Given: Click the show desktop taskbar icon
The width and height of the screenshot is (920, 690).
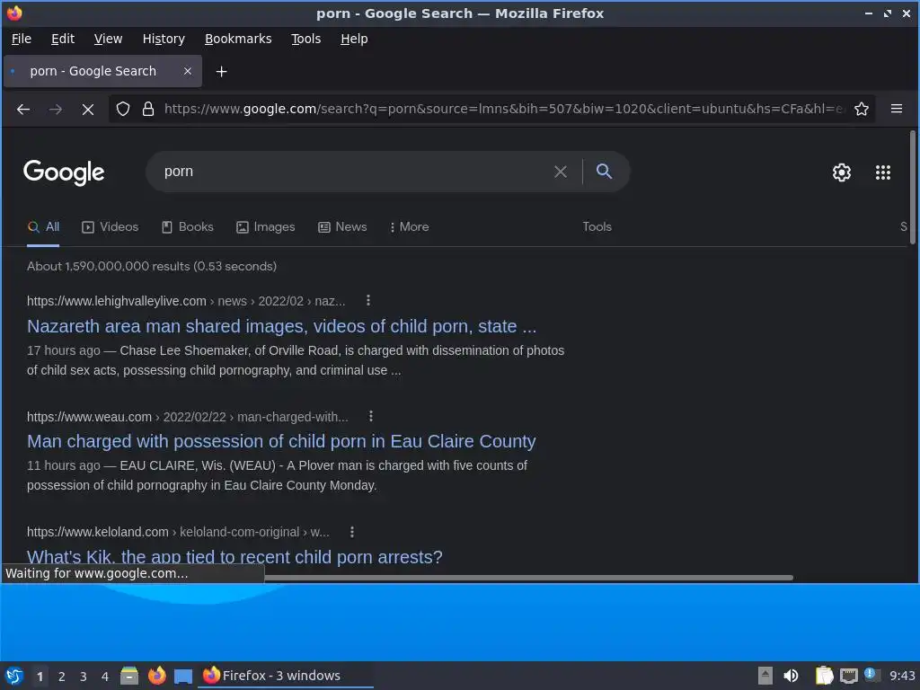Looking at the screenshot, I should pyautogui.click(x=183, y=677).
